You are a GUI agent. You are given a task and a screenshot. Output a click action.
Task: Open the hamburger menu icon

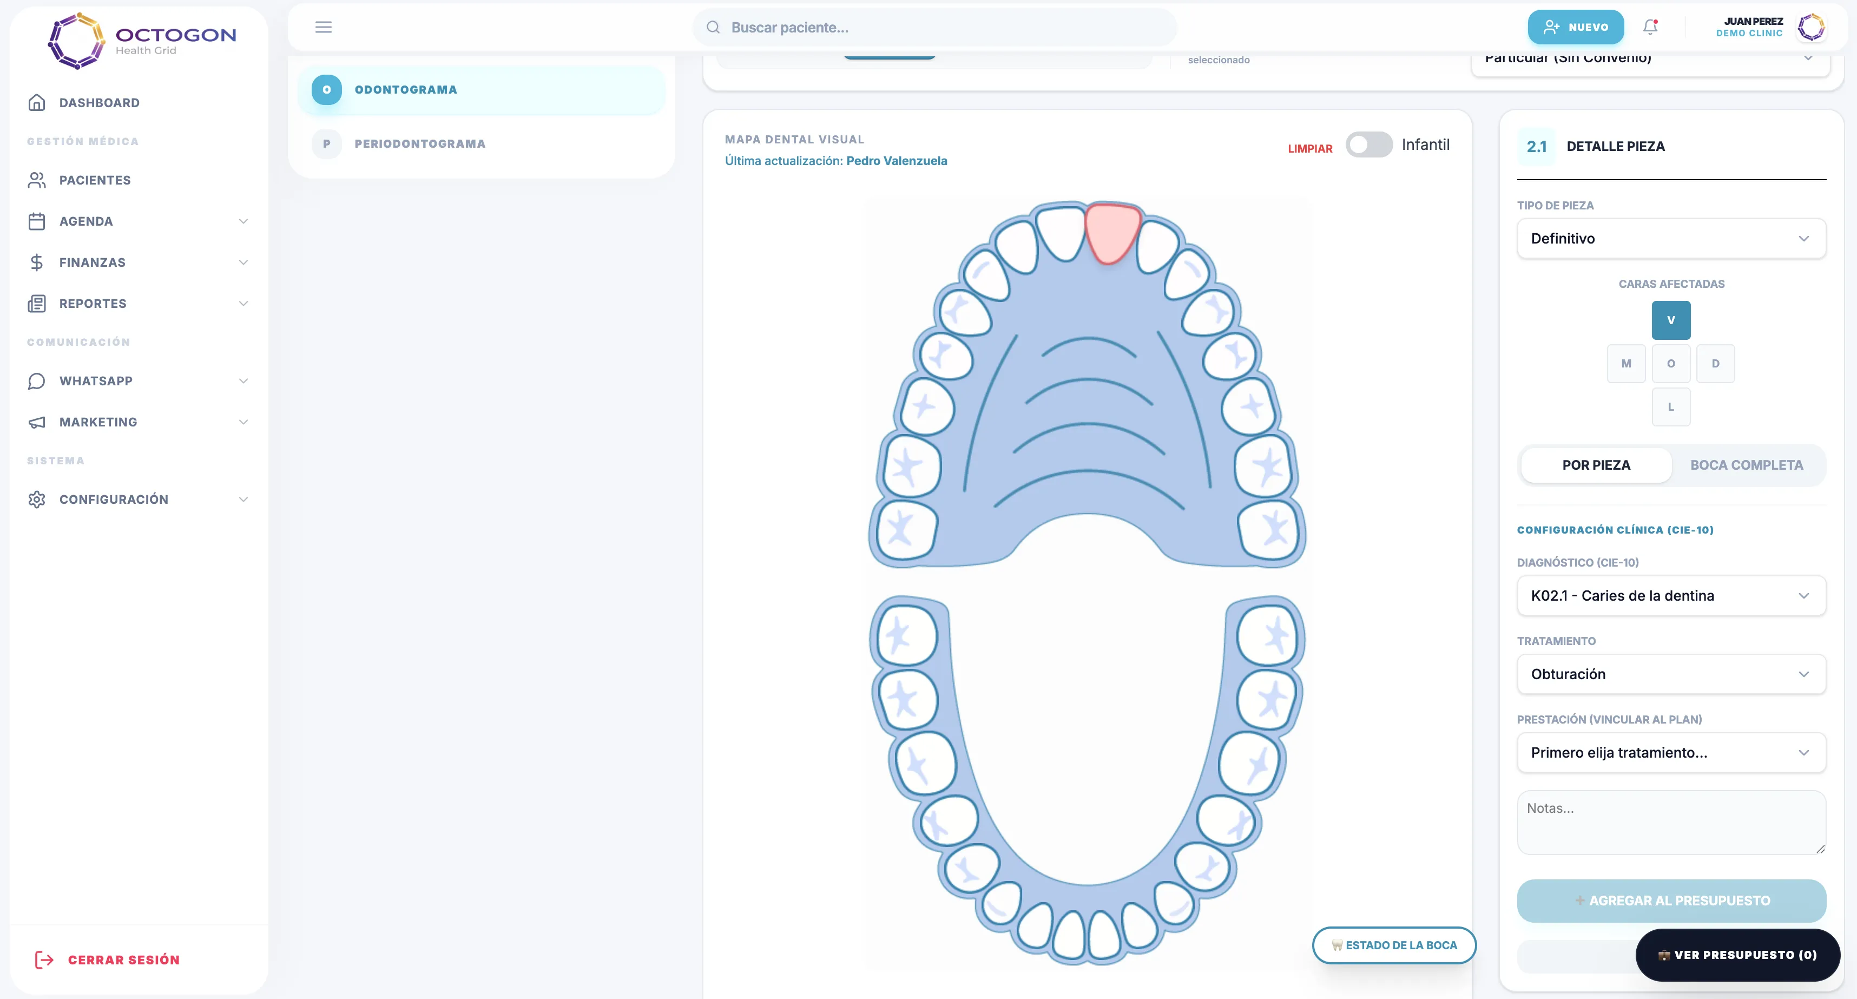click(323, 28)
